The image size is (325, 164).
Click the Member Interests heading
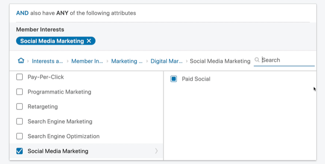tap(40, 30)
